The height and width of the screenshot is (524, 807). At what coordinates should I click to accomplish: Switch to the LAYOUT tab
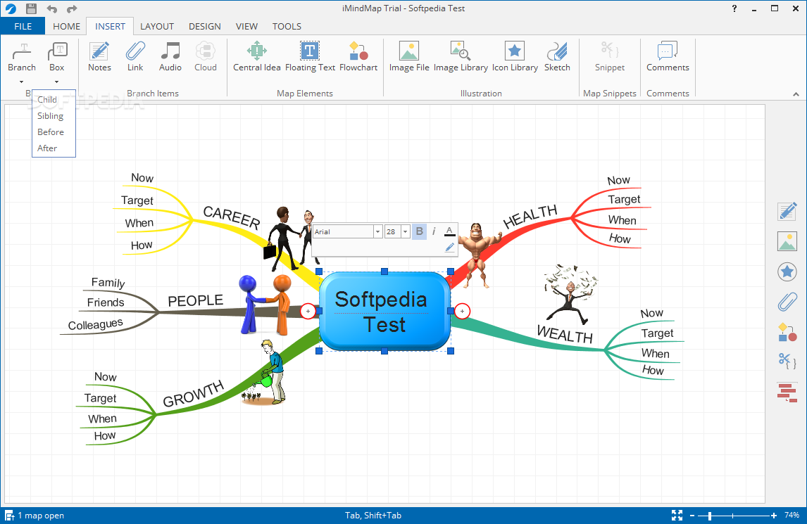[157, 26]
